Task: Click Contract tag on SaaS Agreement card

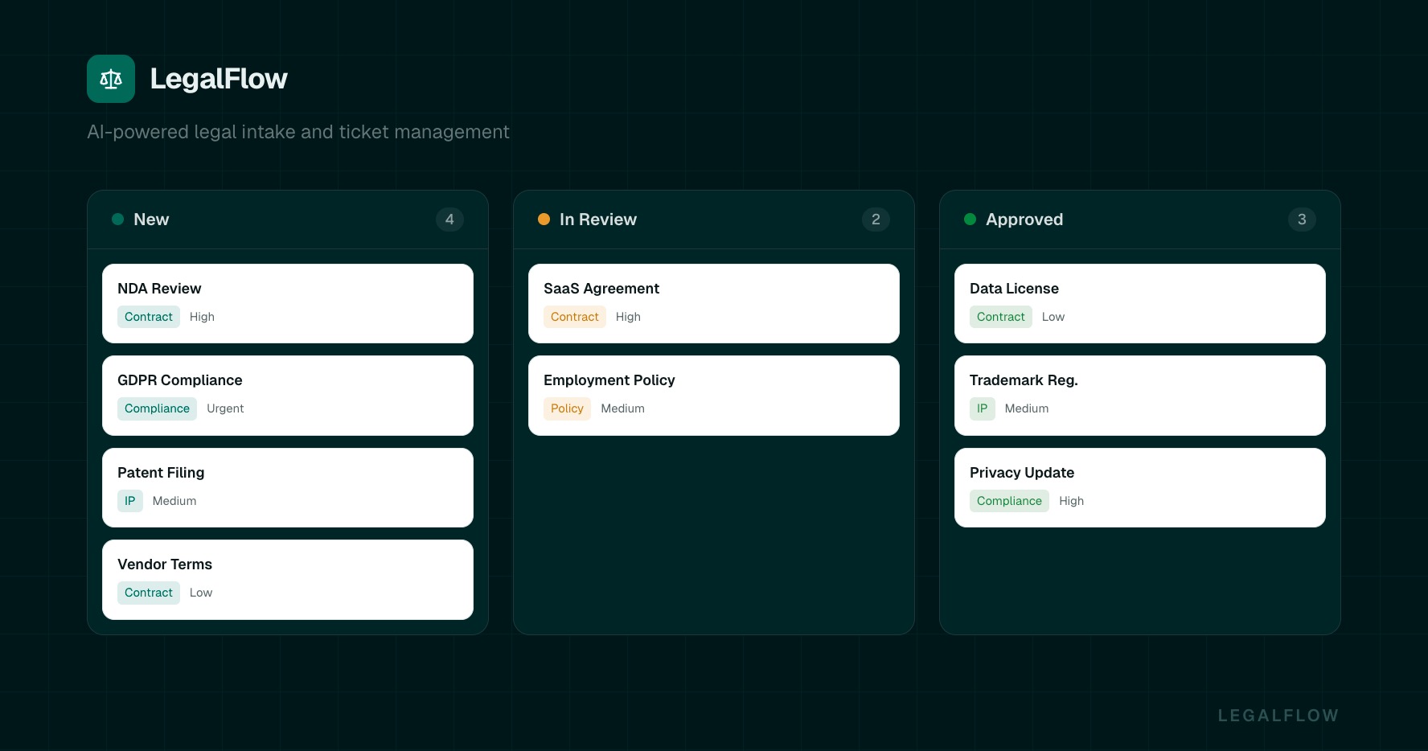Action: pyautogui.click(x=575, y=317)
